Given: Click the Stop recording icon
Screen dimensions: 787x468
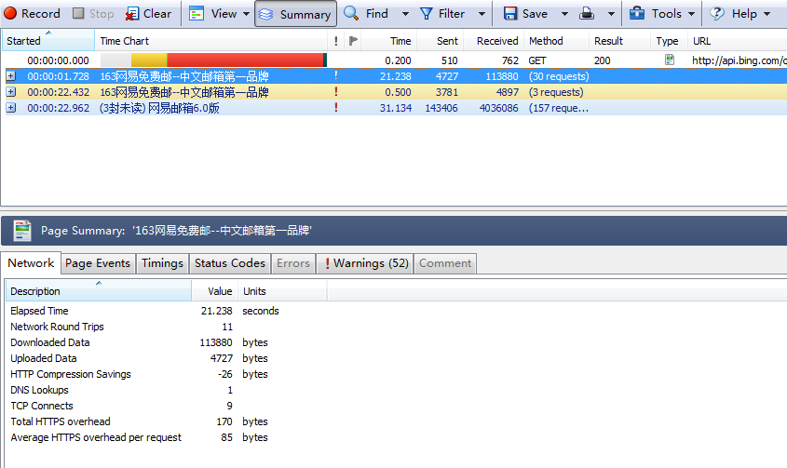Looking at the screenshot, I should 78,13.
